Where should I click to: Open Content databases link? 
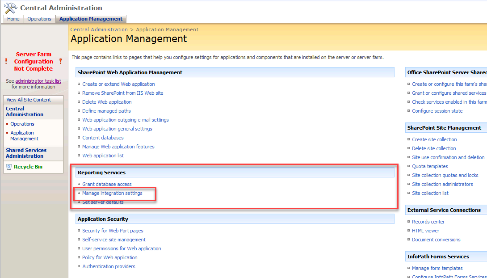coord(103,138)
